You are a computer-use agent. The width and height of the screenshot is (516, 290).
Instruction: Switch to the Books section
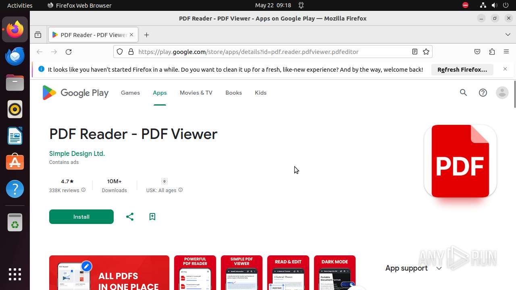[234, 93]
